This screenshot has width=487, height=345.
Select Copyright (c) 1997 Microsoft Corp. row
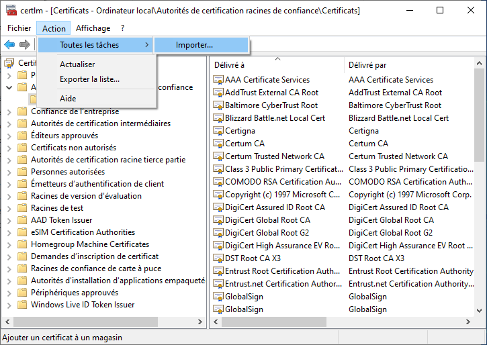[x=343, y=194]
